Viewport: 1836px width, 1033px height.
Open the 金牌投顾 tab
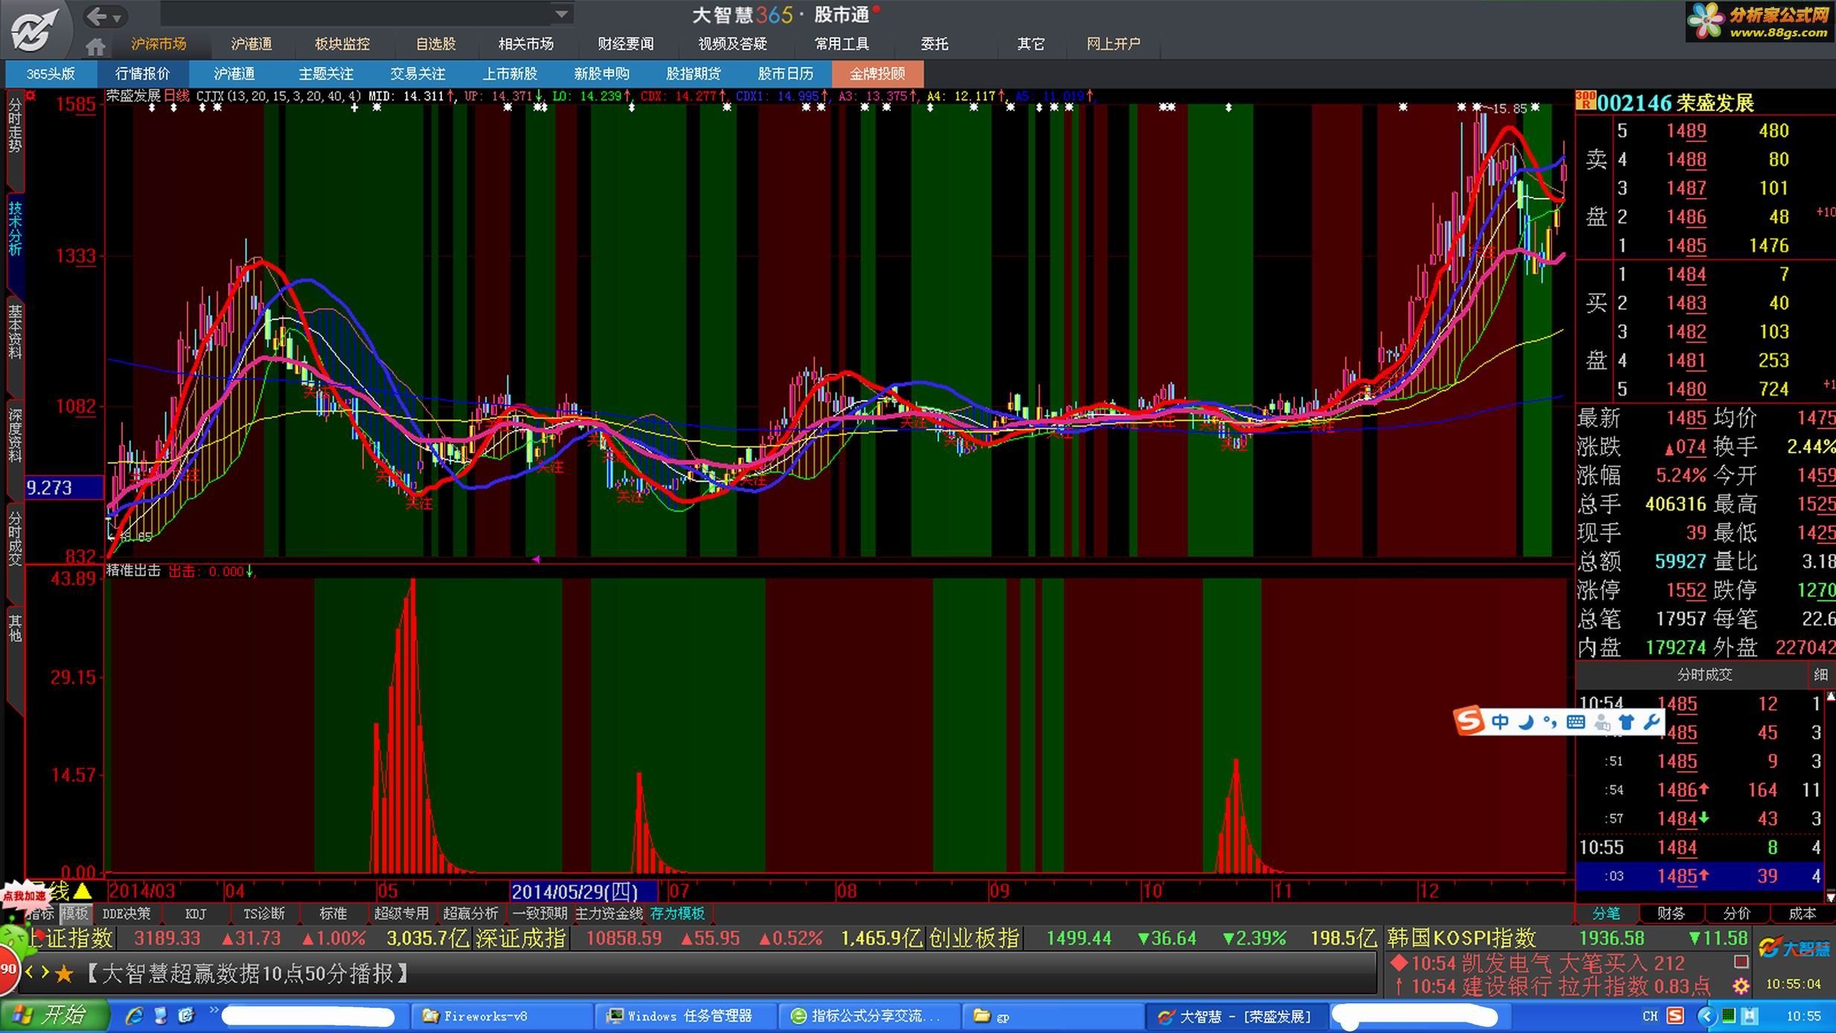pos(877,74)
